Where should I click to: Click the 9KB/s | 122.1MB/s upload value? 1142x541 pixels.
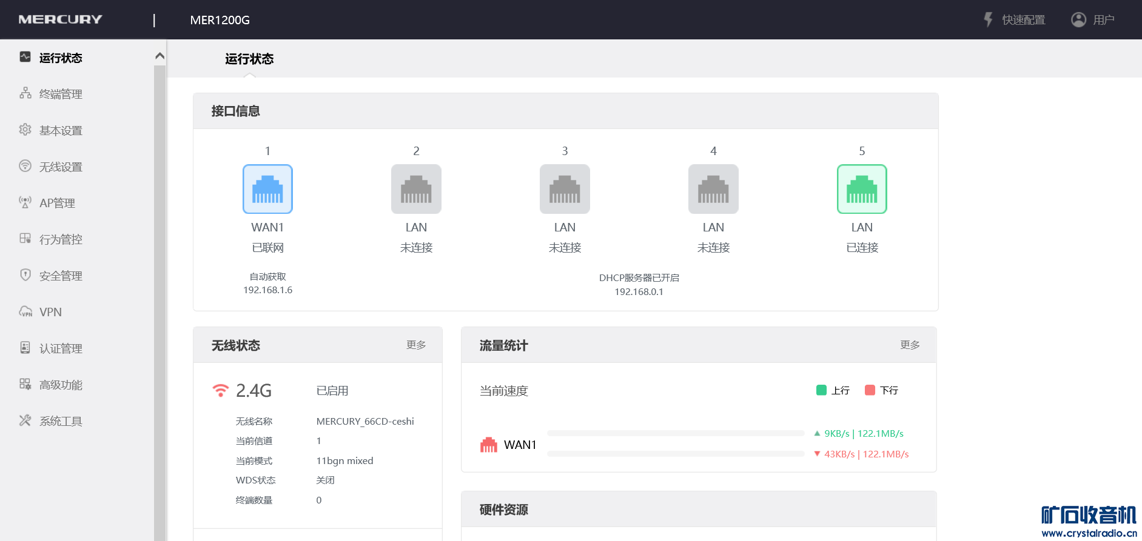pos(864,434)
